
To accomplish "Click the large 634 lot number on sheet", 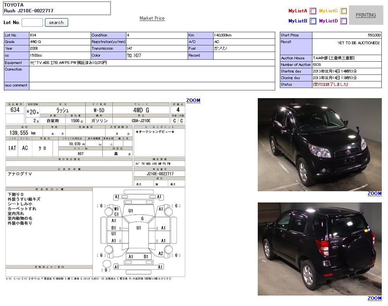I will pyautogui.click(x=15, y=110).
